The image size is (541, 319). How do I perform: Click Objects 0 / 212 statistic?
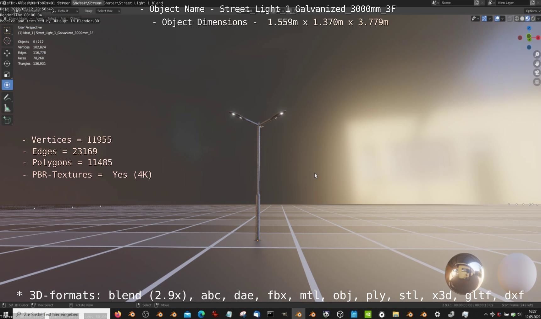tap(31, 41)
